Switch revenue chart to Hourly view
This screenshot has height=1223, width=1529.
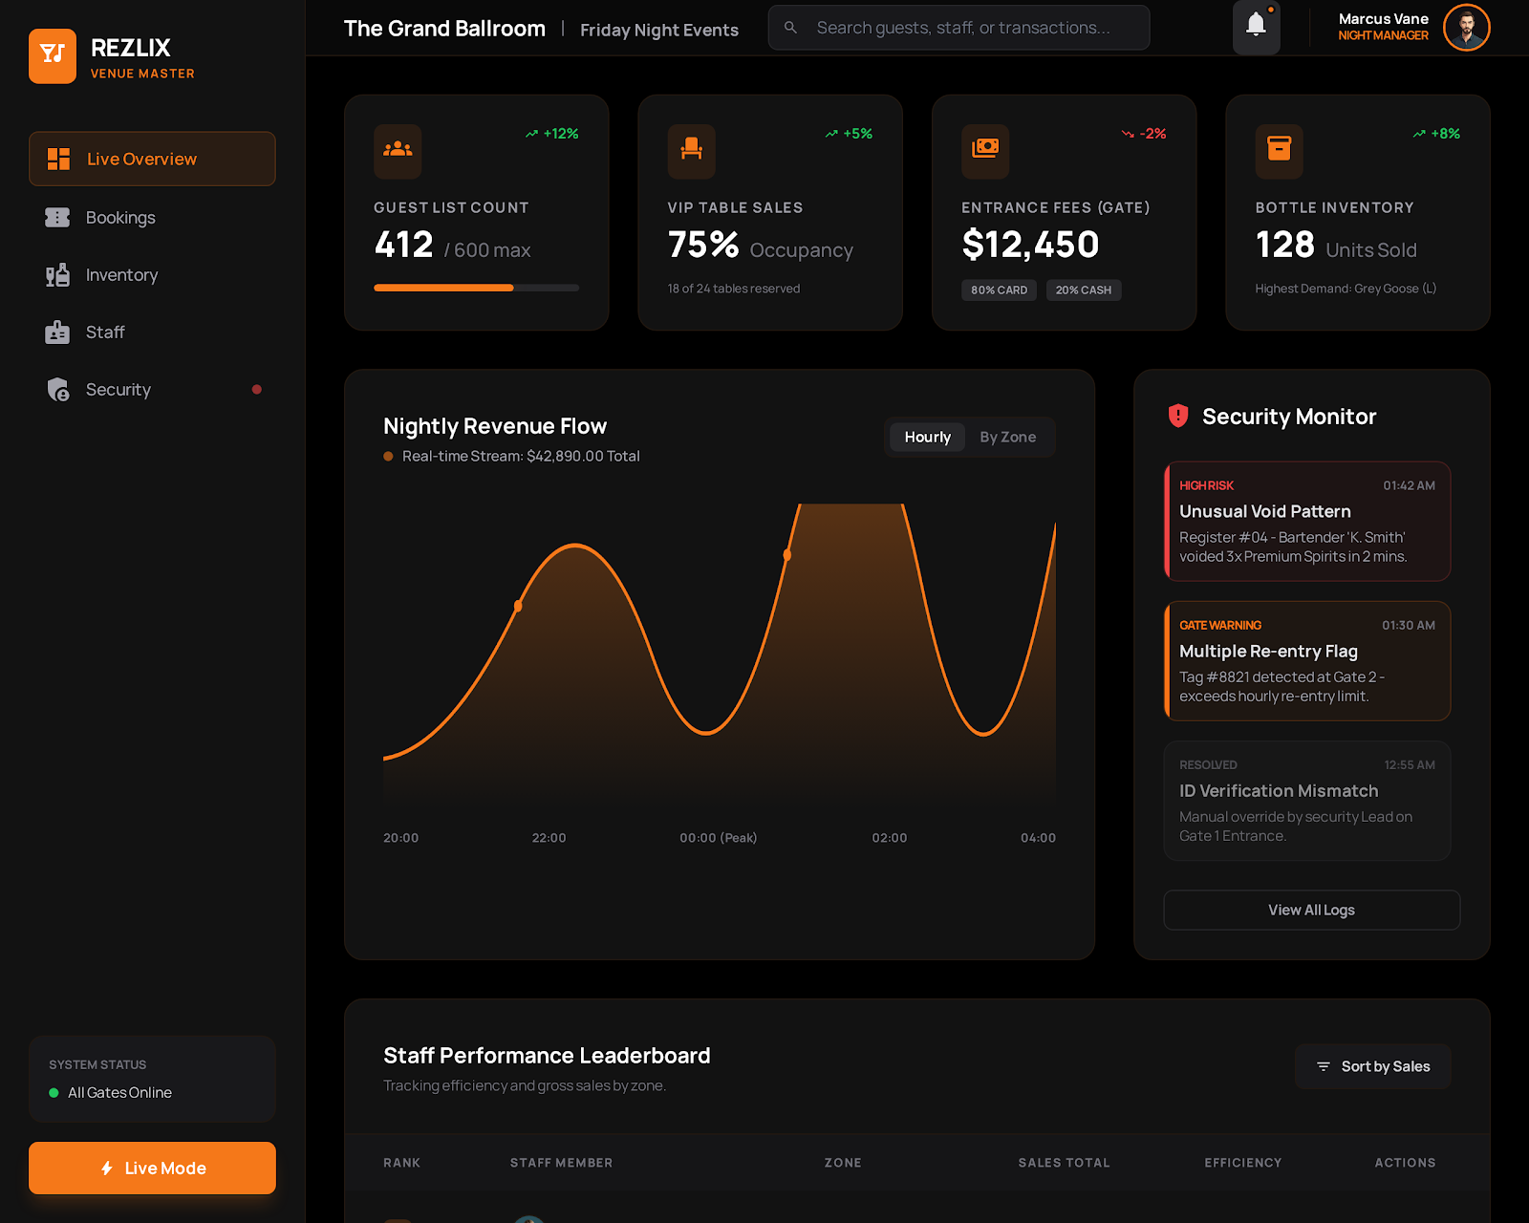pyautogui.click(x=926, y=437)
